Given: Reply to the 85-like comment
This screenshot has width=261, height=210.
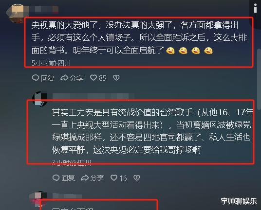Looking at the screenshot, I should pos(43,78).
